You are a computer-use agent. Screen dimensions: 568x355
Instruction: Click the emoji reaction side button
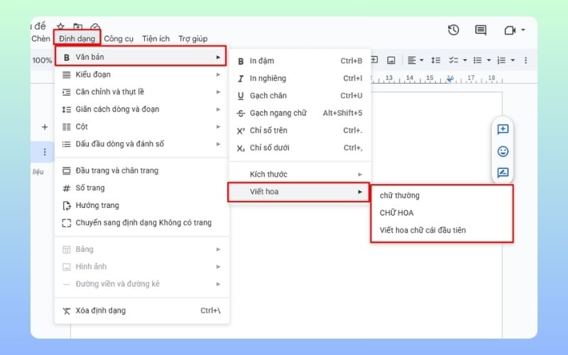pos(503,151)
